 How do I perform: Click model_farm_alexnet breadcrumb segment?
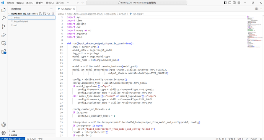point(91,14)
